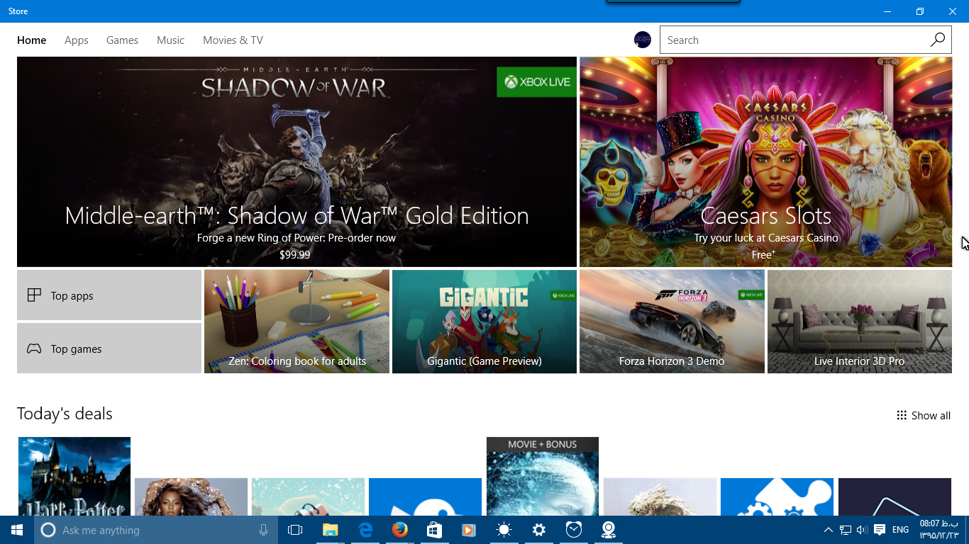Open Shadow of War Gold Edition banner

297,162
